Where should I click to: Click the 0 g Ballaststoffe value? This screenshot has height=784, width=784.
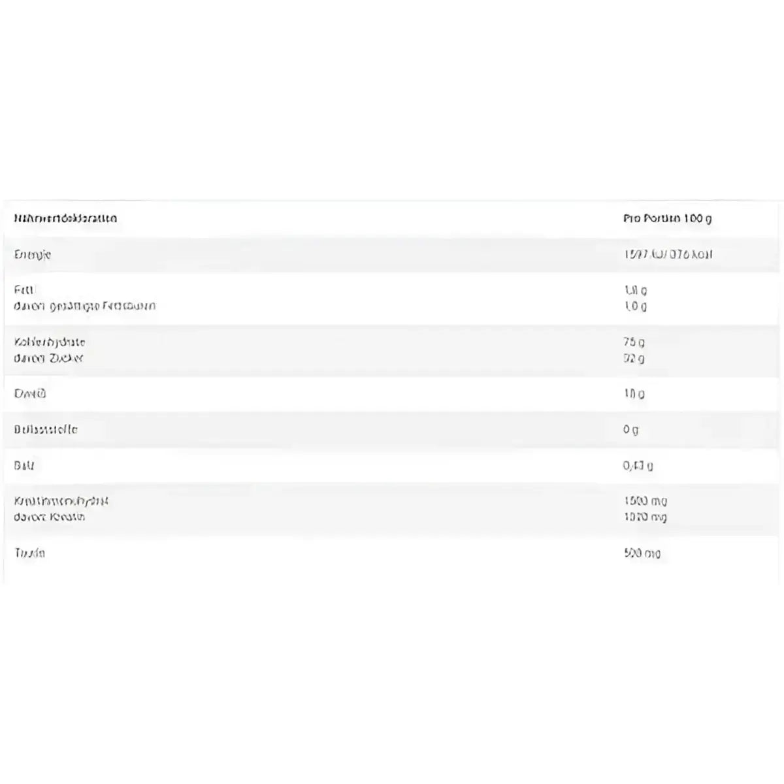(x=630, y=429)
